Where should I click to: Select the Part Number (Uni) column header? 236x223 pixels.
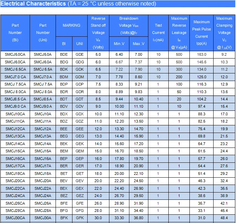tap(43, 33)
